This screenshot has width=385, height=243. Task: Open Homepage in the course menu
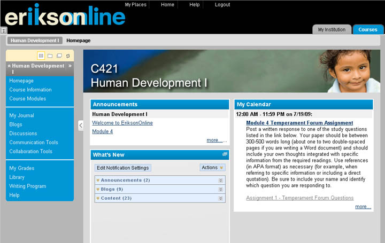pyautogui.click(x=21, y=81)
